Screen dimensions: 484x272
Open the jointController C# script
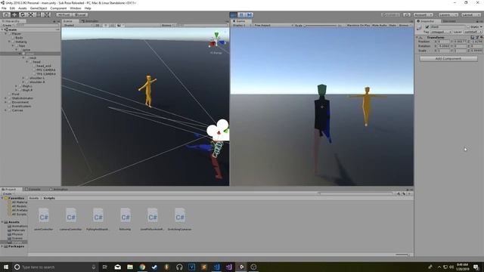coord(44,219)
